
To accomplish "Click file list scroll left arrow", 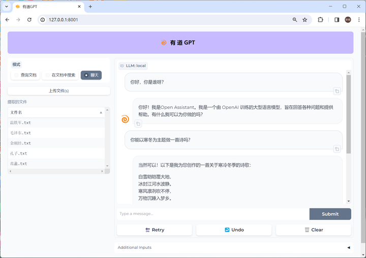I will [10, 171].
